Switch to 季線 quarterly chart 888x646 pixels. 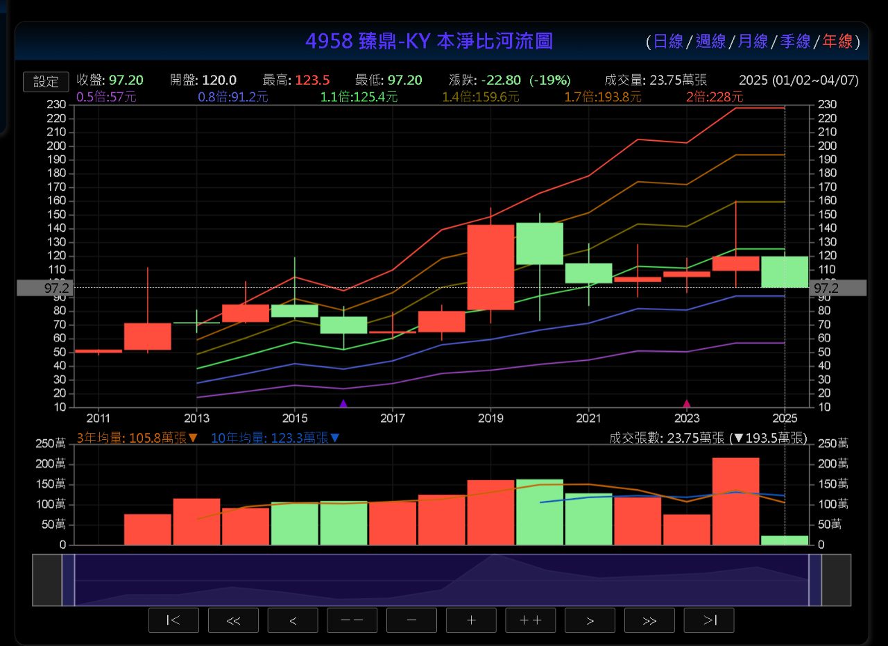(x=795, y=42)
